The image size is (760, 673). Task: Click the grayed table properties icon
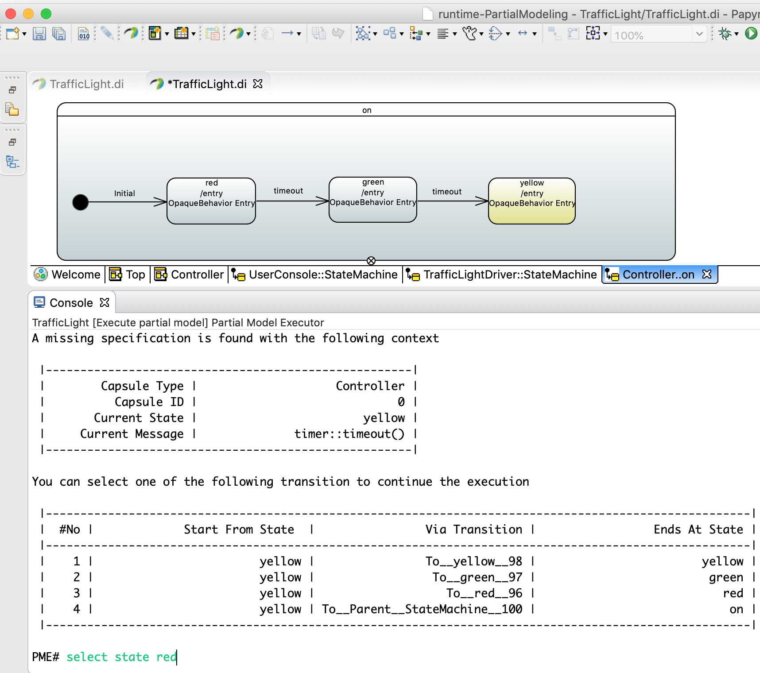click(x=213, y=33)
